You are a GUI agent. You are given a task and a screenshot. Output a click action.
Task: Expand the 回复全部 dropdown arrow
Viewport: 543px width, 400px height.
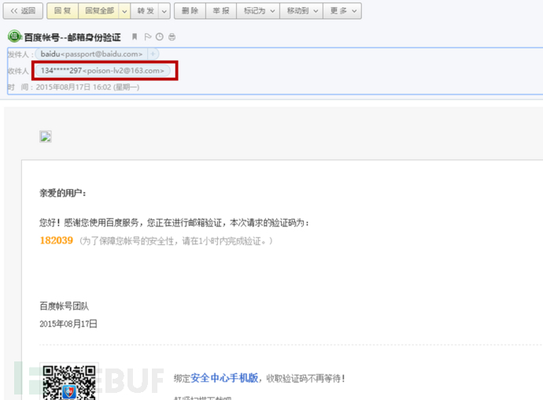124,11
